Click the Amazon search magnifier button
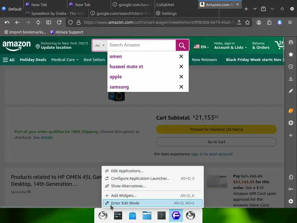Image resolution: width=297 pixels, height=223 pixels. click(182, 45)
